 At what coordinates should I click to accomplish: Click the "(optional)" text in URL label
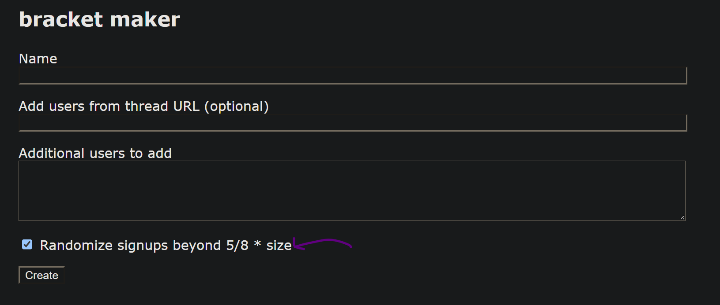tap(237, 107)
